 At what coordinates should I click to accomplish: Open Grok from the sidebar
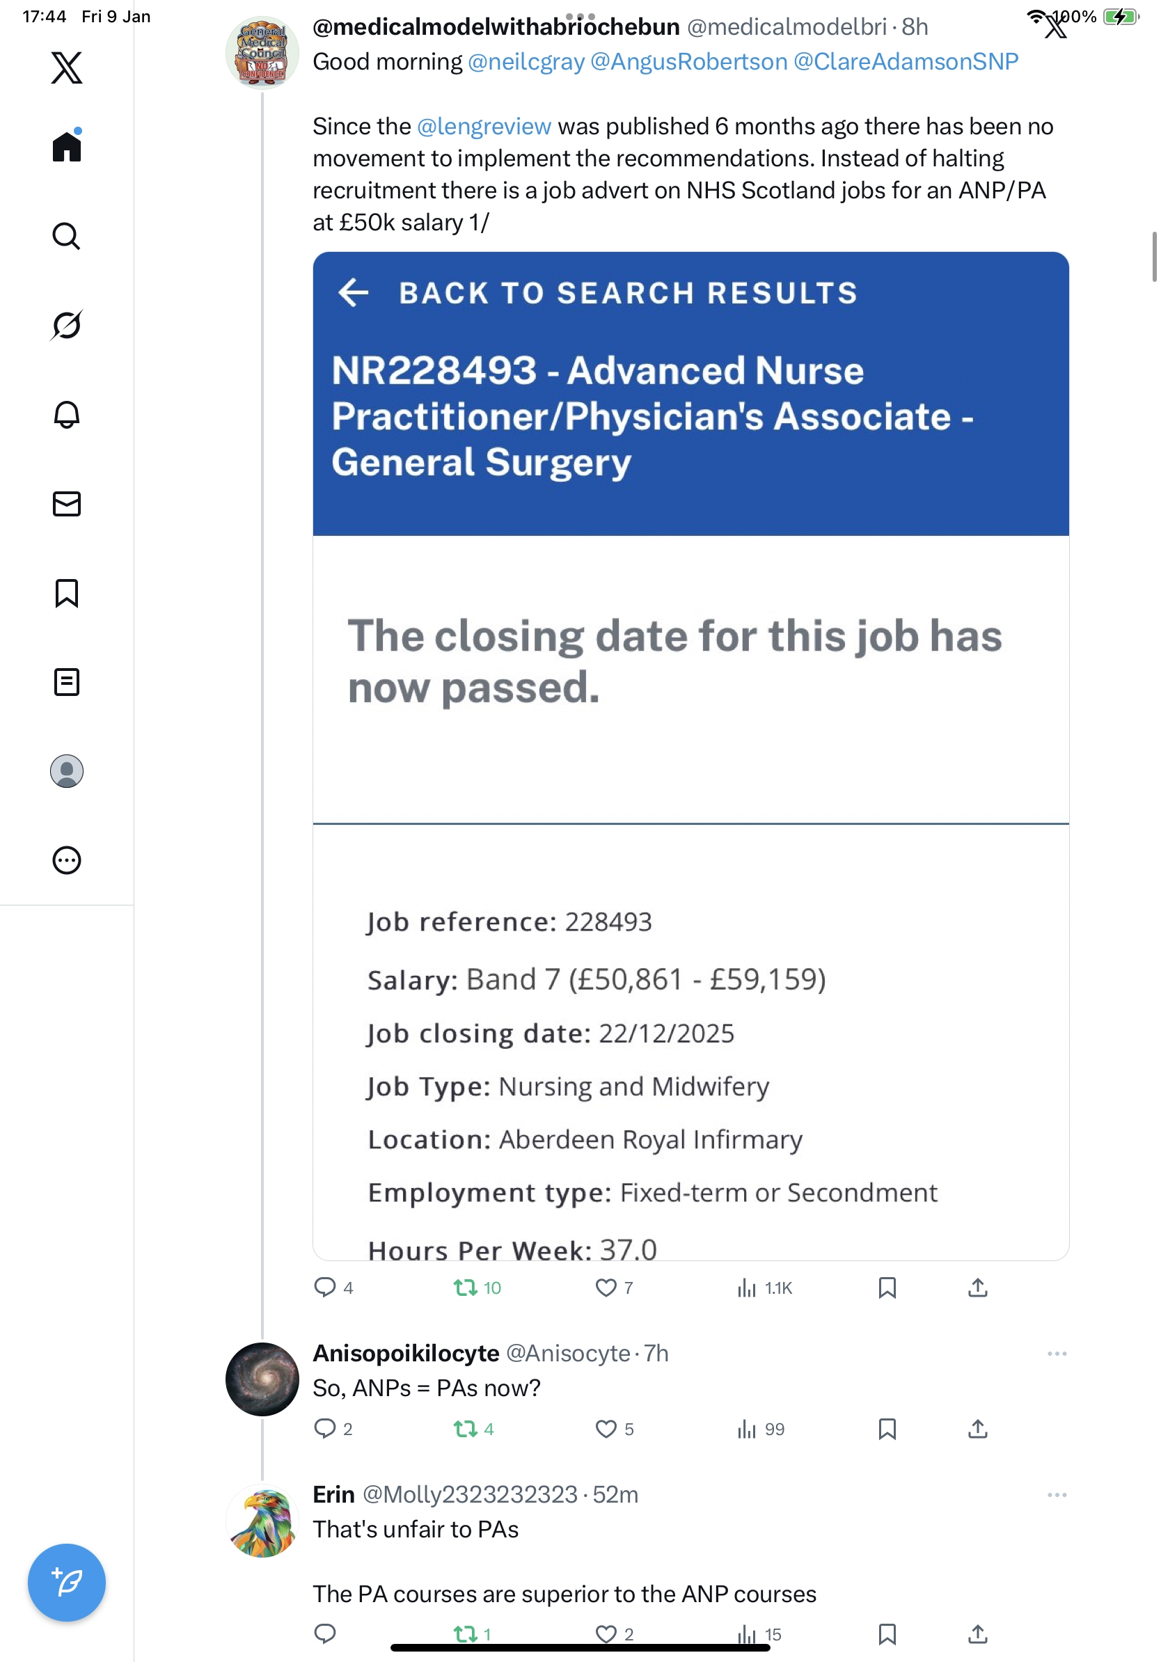click(67, 325)
